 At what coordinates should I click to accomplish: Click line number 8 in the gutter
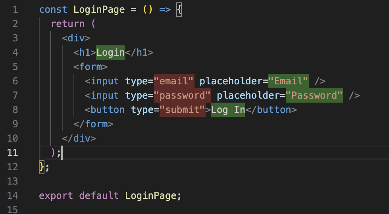(x=15, y=110)
